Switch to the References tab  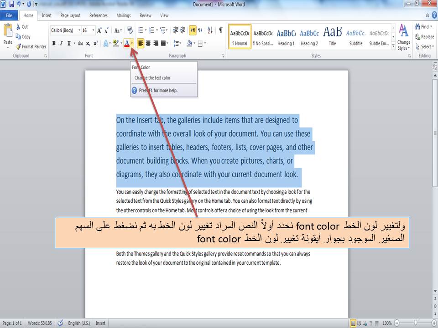(x=99, y=15)
